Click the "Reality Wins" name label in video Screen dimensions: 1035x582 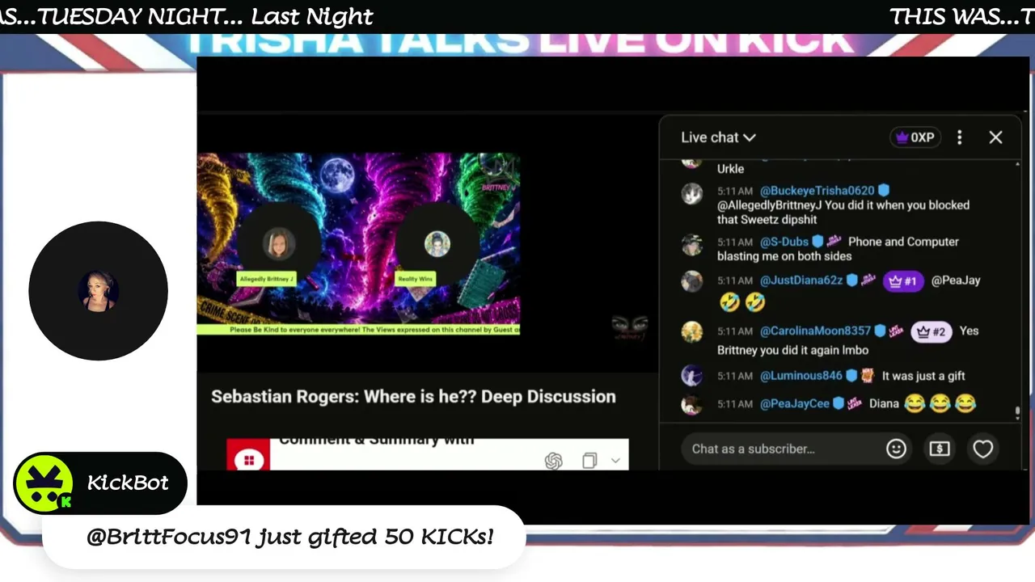coord(415,279)
